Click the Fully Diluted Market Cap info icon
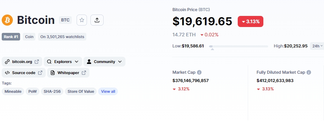The height and width of the screenshot is (126, 324). tap(309, 72)
